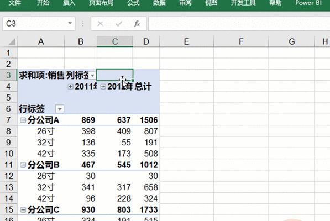
Task: Select cell with value 409
Action: (115, 131)
